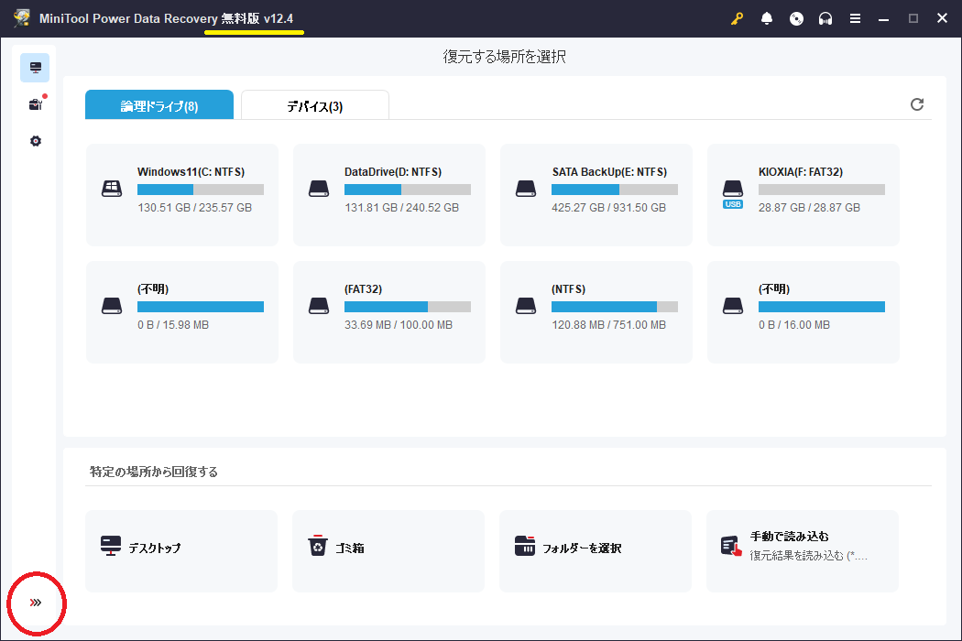Select the 100.00 MB FAT32 partition icon

319,306
